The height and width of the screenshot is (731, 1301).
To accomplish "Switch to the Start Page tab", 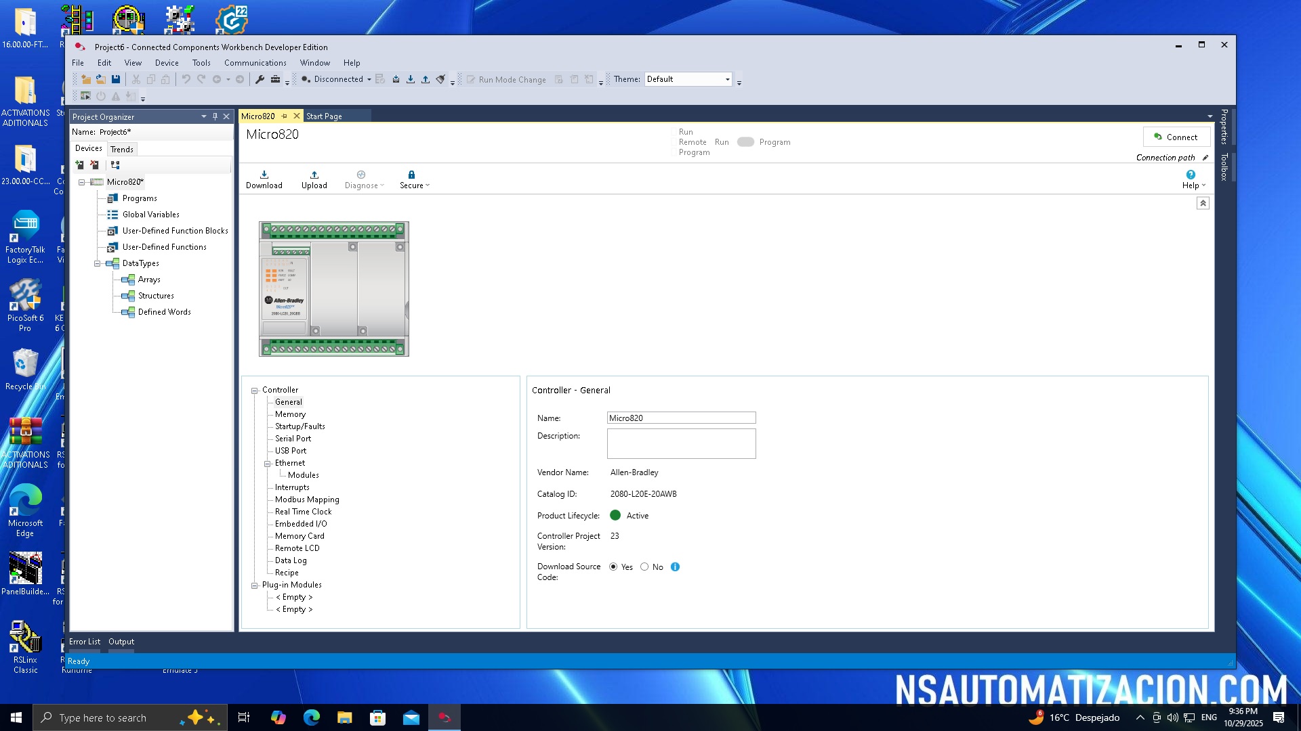I will (324, 116).
